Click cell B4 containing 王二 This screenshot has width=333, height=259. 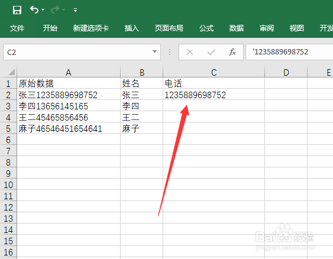click(141, 117)
